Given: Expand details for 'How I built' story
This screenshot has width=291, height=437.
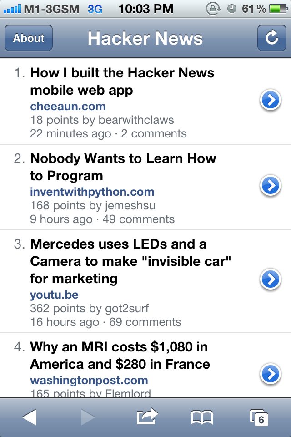Looking at the screenshot, I should [271, 100].
